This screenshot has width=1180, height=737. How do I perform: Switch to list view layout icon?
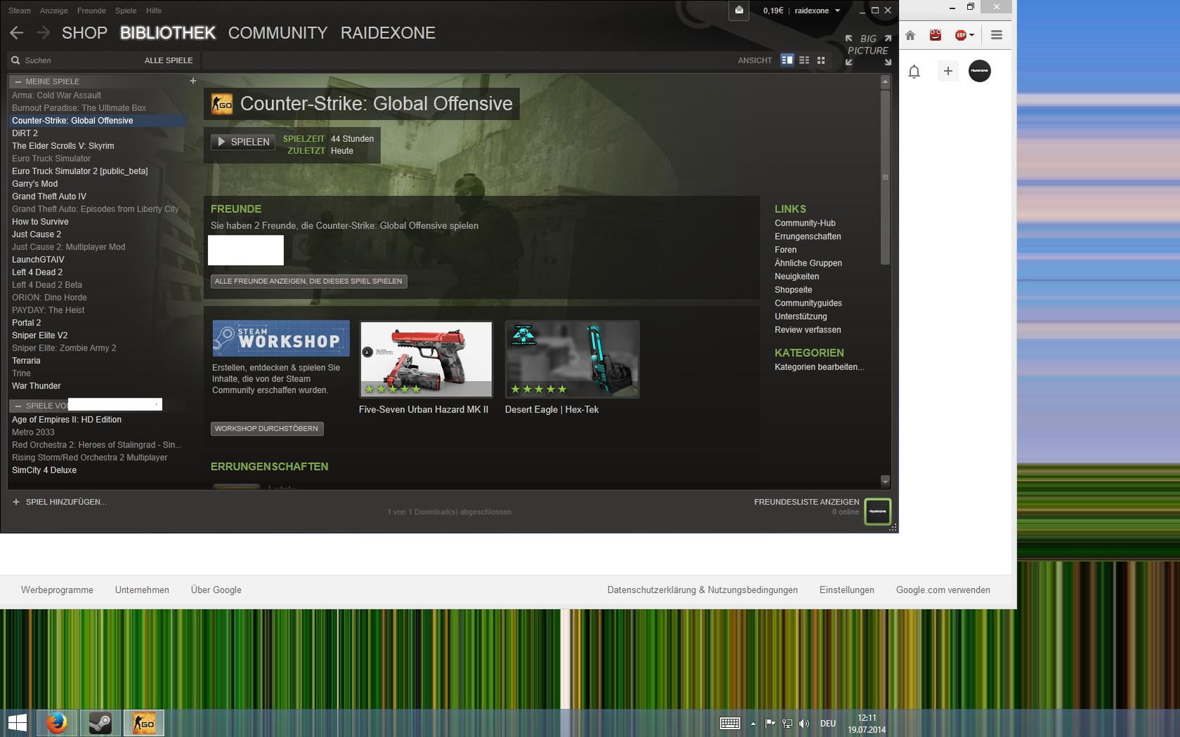(x=804, y=60)
